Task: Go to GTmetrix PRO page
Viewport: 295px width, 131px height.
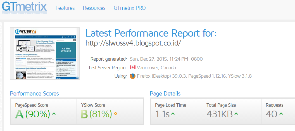Action: [130, 8]
